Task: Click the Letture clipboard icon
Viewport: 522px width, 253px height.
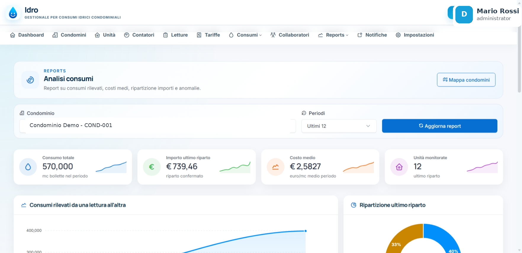Action: coord(166,35)
